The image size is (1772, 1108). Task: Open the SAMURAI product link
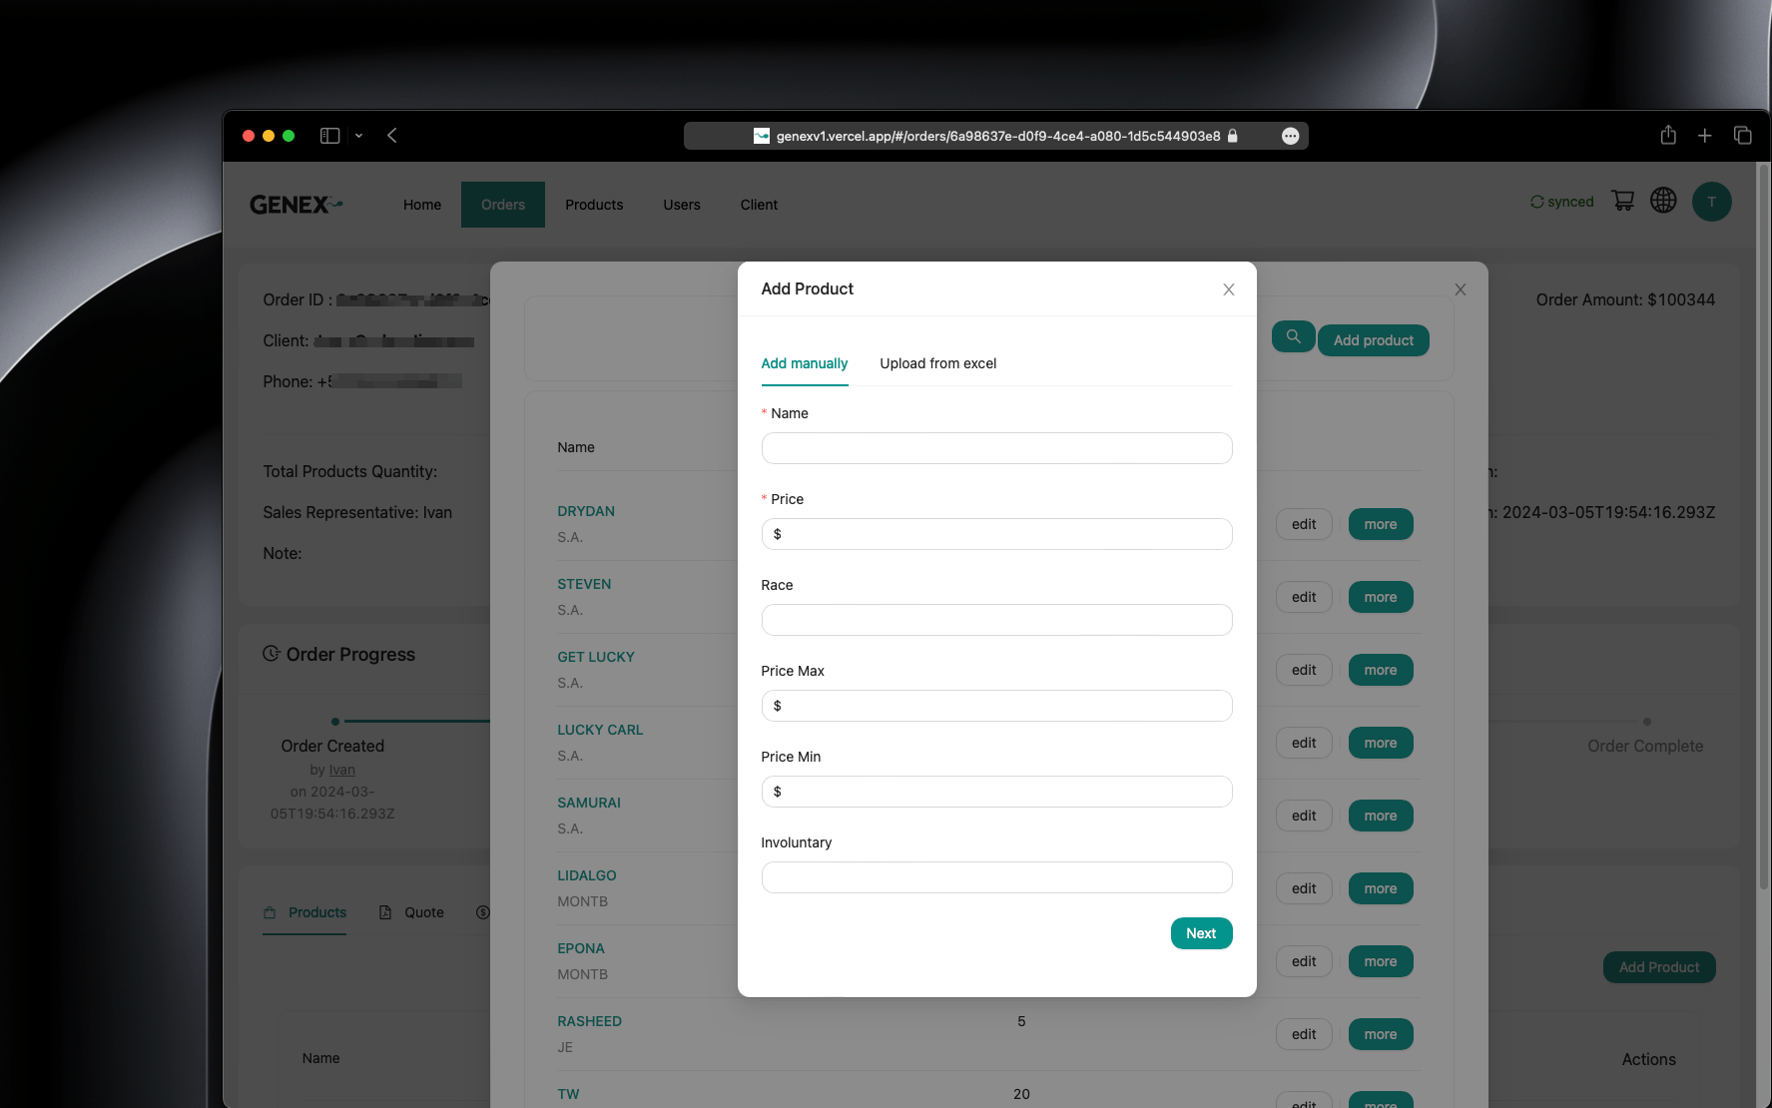tap(589, 803)
